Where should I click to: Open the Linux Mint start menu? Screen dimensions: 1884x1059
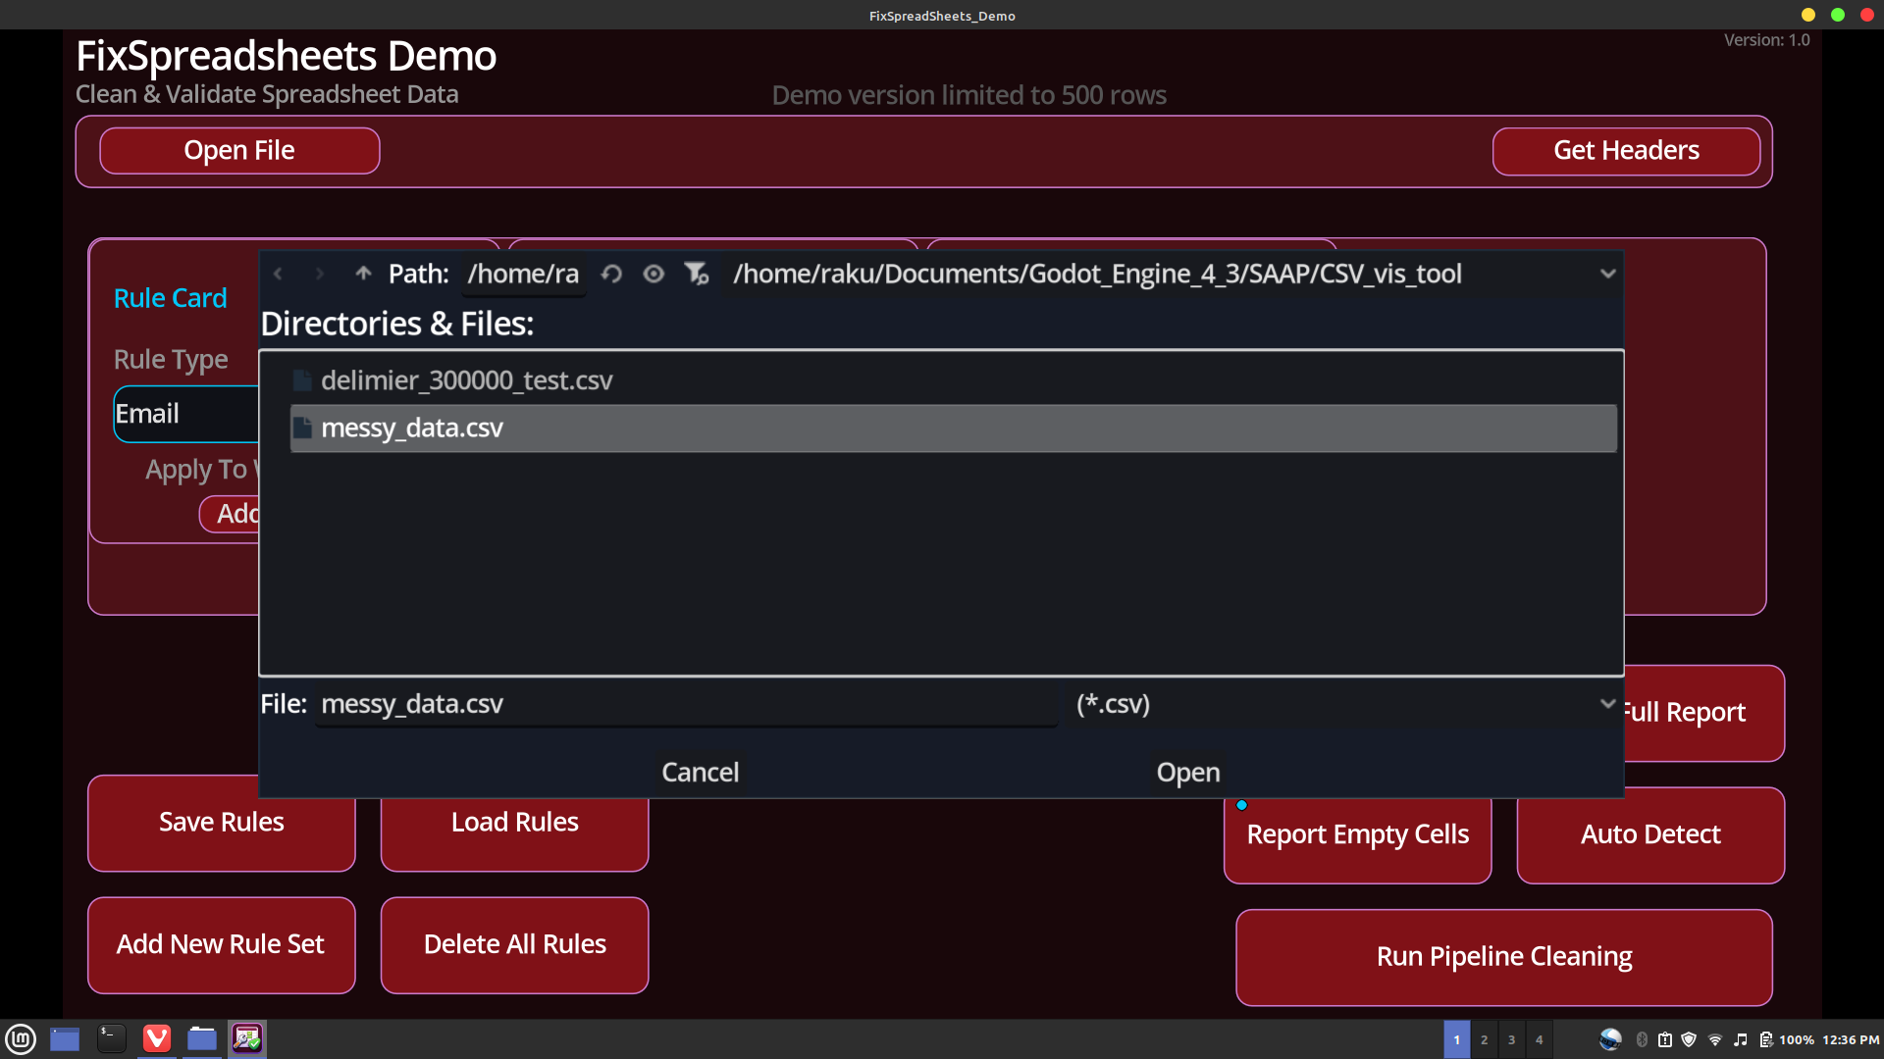coord(21,1038)
